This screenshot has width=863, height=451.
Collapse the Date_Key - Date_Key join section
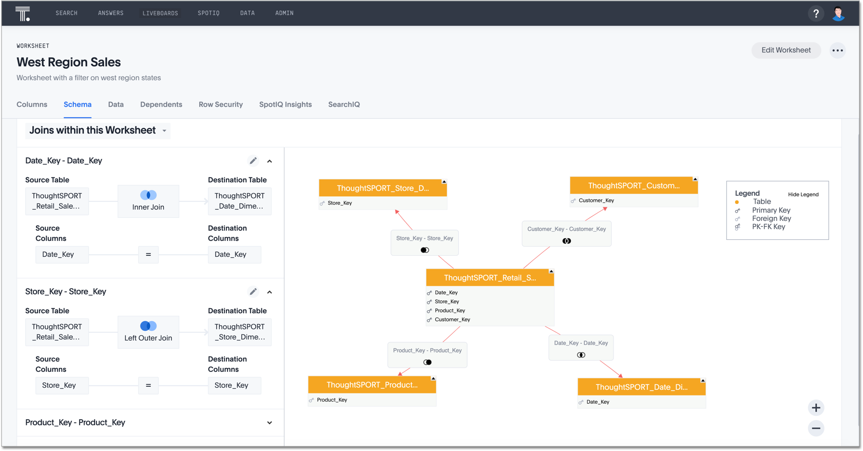tap(270, 161)
